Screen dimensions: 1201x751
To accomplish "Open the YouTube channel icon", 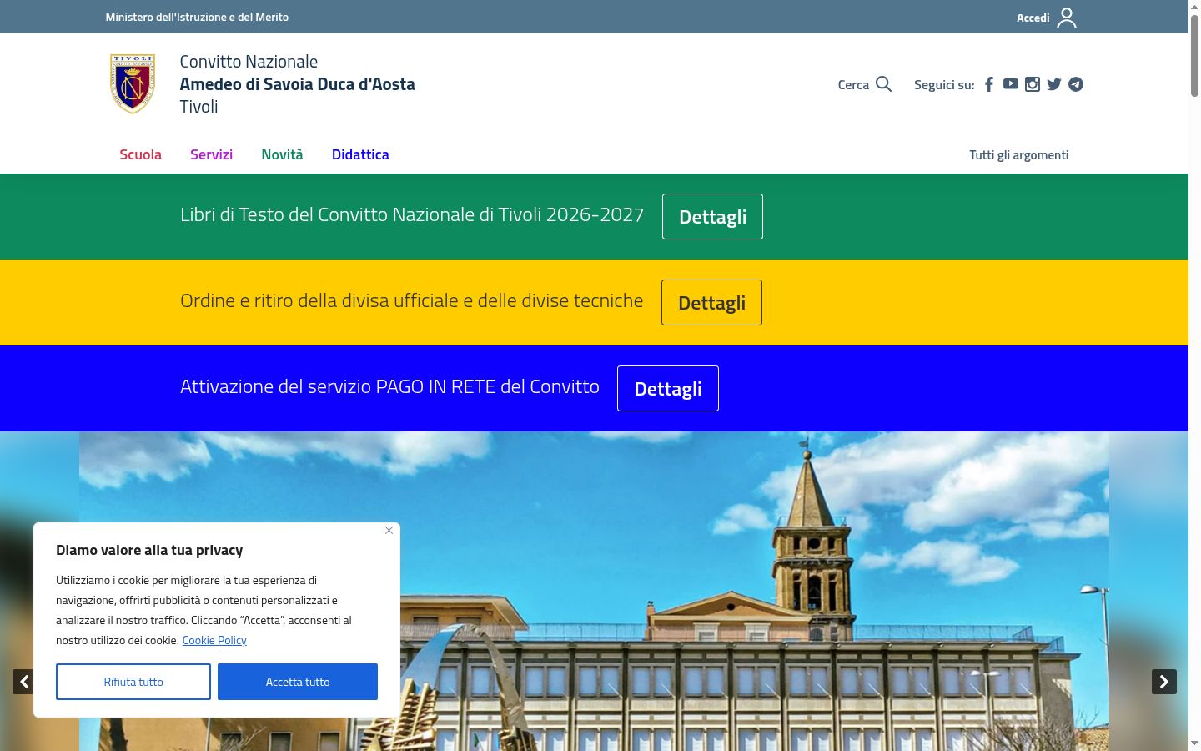I will point(1011,84).
